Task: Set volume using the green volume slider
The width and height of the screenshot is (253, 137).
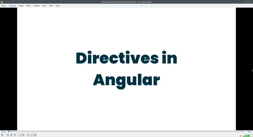Action: point(247,135)
